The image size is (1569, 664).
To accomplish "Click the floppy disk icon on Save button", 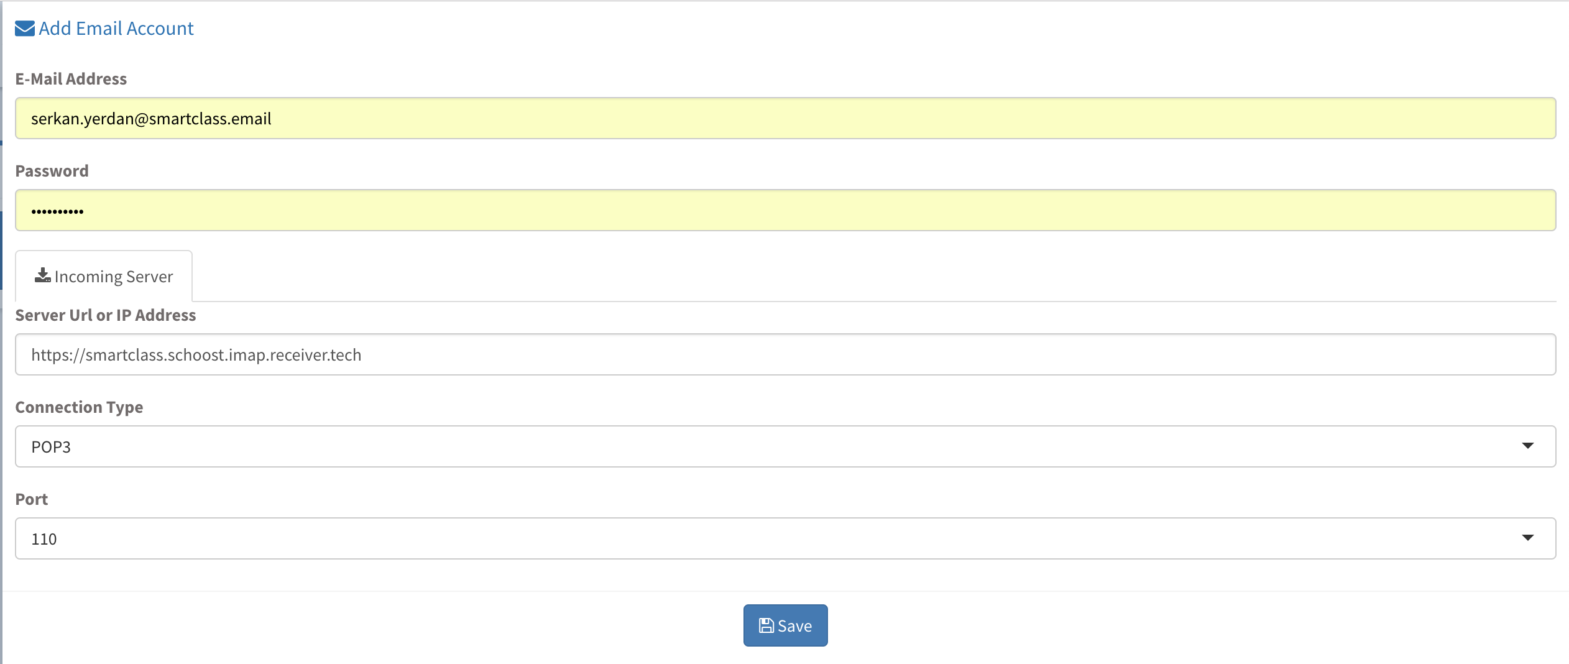I will [x=766, y=625].
